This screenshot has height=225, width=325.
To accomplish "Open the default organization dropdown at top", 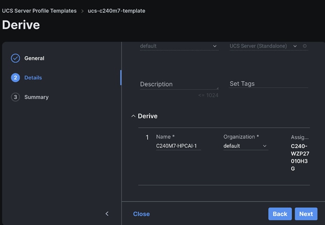I will pos(179,46).
